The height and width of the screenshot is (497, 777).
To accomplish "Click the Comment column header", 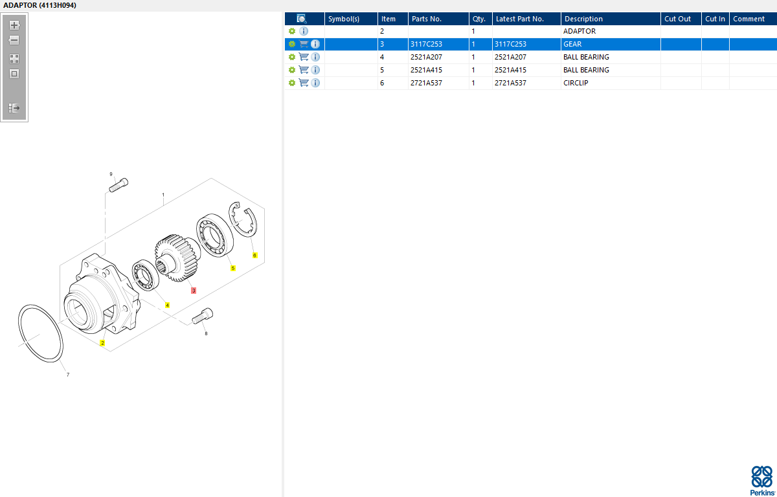I will coord(753,19).
